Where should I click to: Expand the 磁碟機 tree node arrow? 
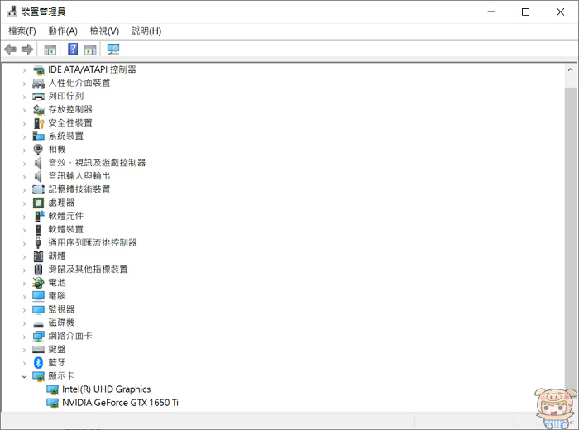(24, 323)
